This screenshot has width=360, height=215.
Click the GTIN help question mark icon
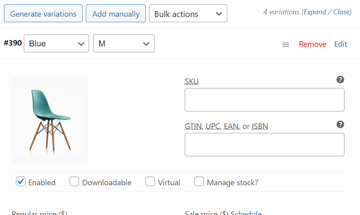pyautogui.click(x=340, y=125)
